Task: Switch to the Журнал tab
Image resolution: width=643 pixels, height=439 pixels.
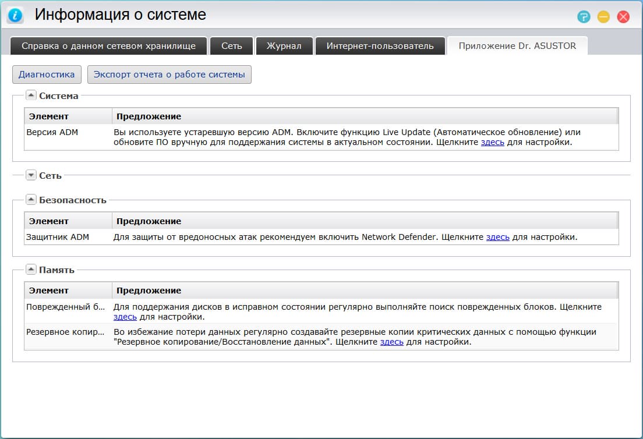Action: [x=284, y=45]
